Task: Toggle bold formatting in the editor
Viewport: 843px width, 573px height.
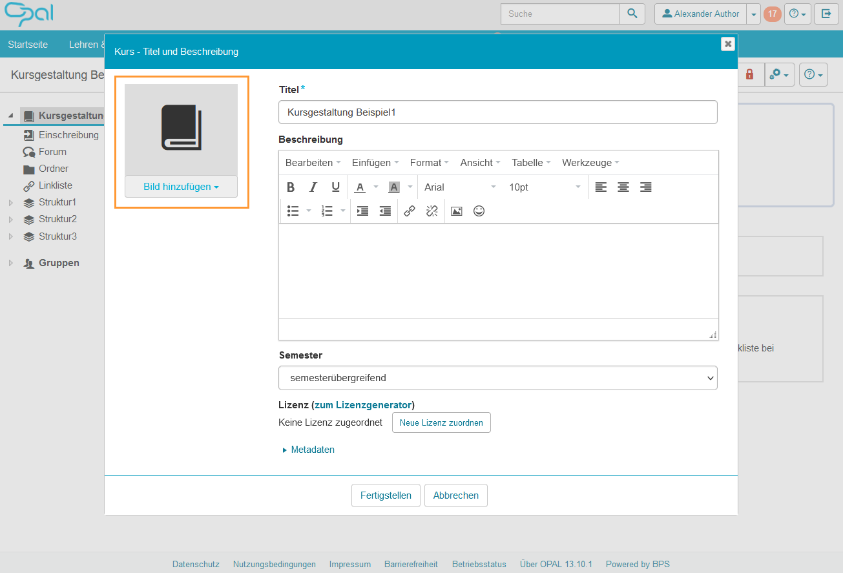Action: pos(291,187)
